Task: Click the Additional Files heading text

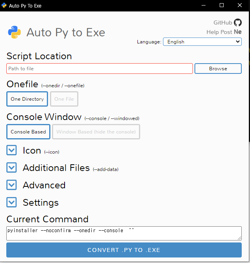Action: [x=56, y=168]
